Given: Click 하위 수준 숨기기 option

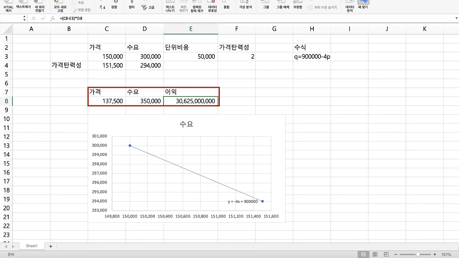Looking at the screenshot, I should click(x=322, y=7).
